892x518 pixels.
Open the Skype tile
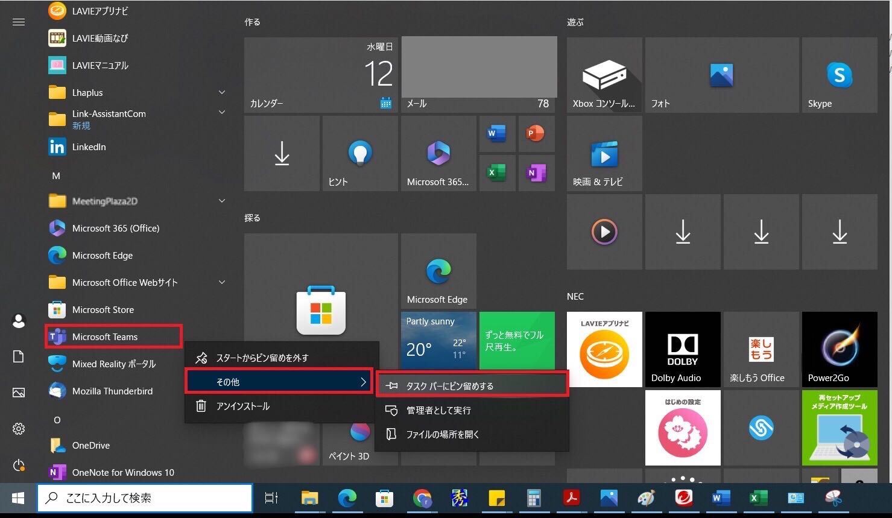coord(839,75)
